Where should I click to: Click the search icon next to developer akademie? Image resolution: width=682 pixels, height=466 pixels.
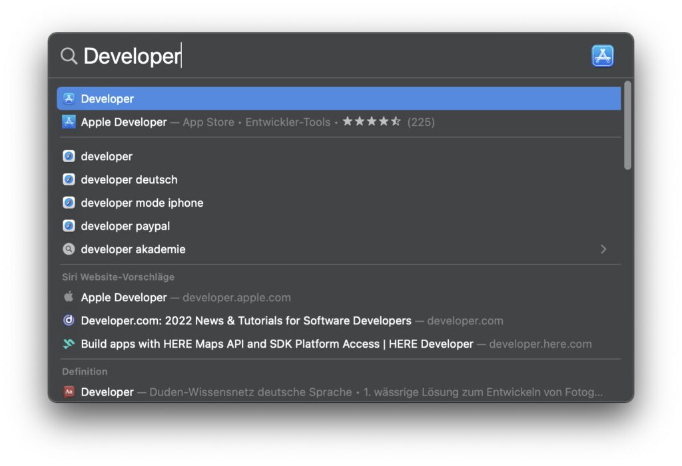(x=69, y=249)
